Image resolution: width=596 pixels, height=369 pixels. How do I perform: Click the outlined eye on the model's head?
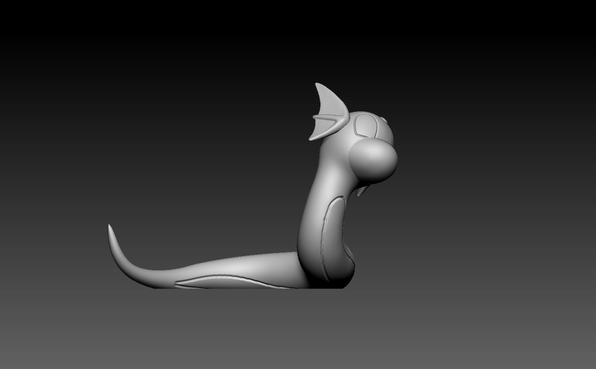pos(366,125)
